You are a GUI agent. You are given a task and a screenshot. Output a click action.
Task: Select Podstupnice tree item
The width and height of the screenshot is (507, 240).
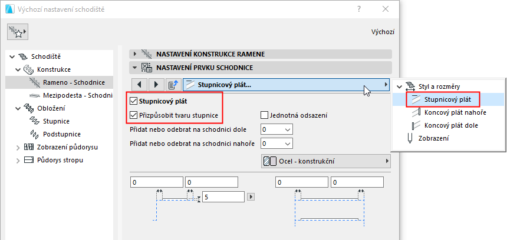(62, 134)
